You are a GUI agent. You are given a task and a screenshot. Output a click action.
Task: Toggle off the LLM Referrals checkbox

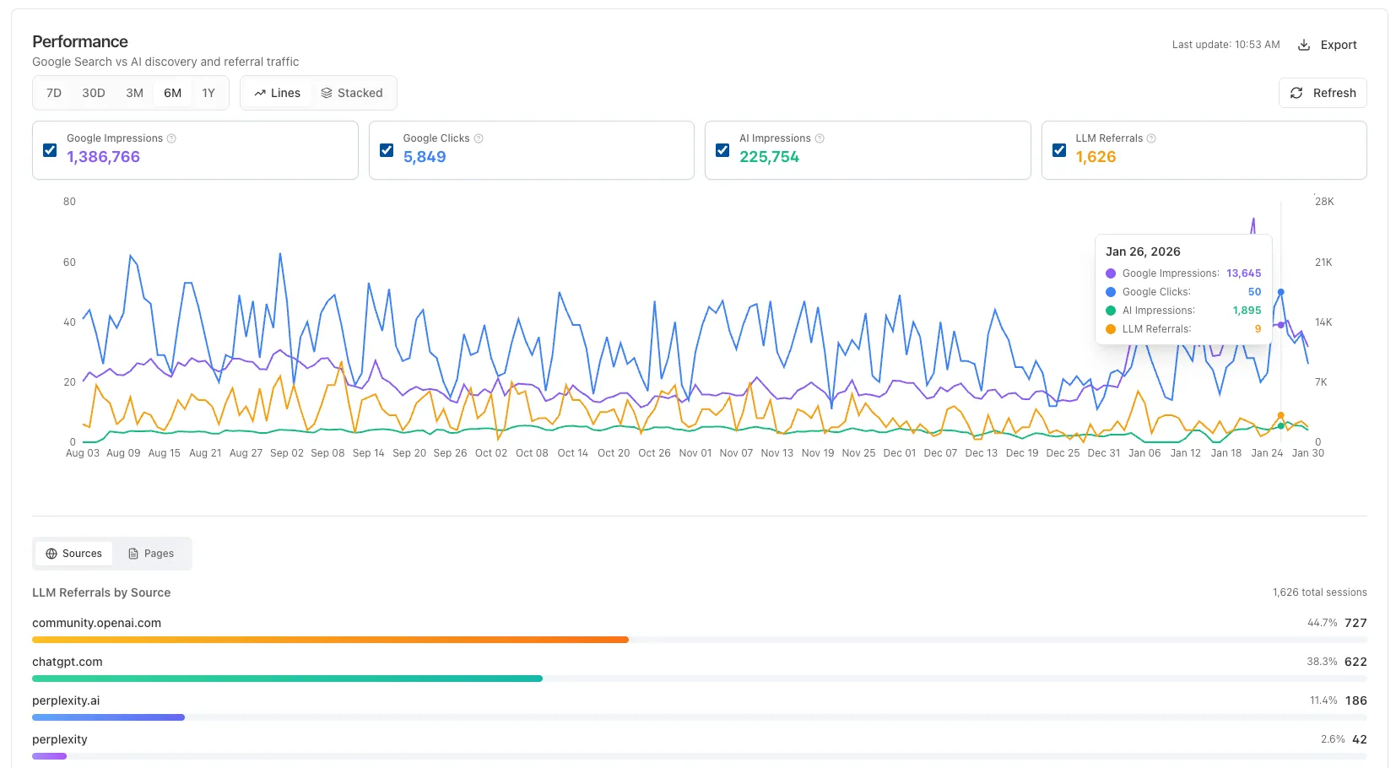click(x=1059, y=150)
